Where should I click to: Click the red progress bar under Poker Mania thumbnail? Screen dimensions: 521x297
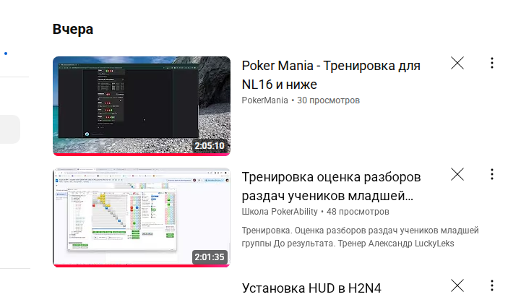142,154
